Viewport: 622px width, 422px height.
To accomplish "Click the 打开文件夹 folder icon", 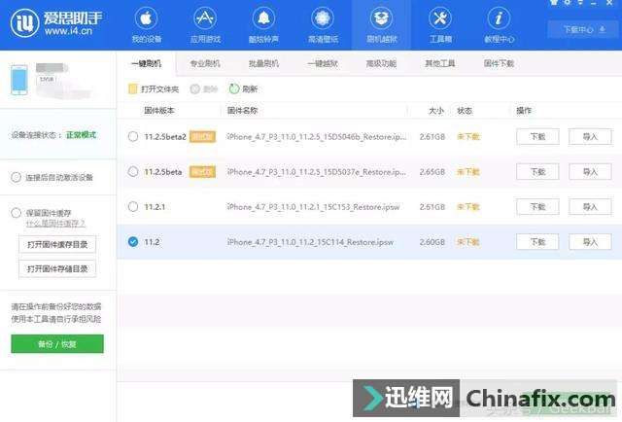I will point(133,88).
